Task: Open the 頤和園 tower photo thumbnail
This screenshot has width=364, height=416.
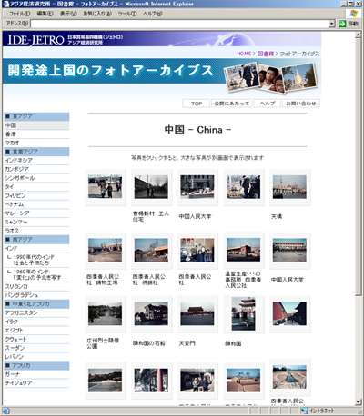Action: [244, 314]
